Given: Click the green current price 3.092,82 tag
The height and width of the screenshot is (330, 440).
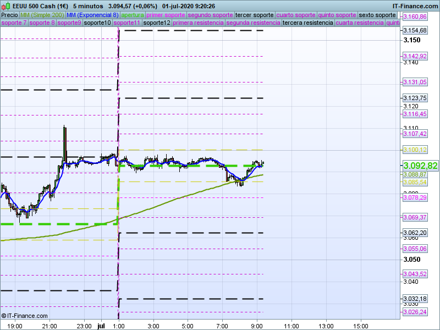Looking at the screenshot, I should coord(420,166).
